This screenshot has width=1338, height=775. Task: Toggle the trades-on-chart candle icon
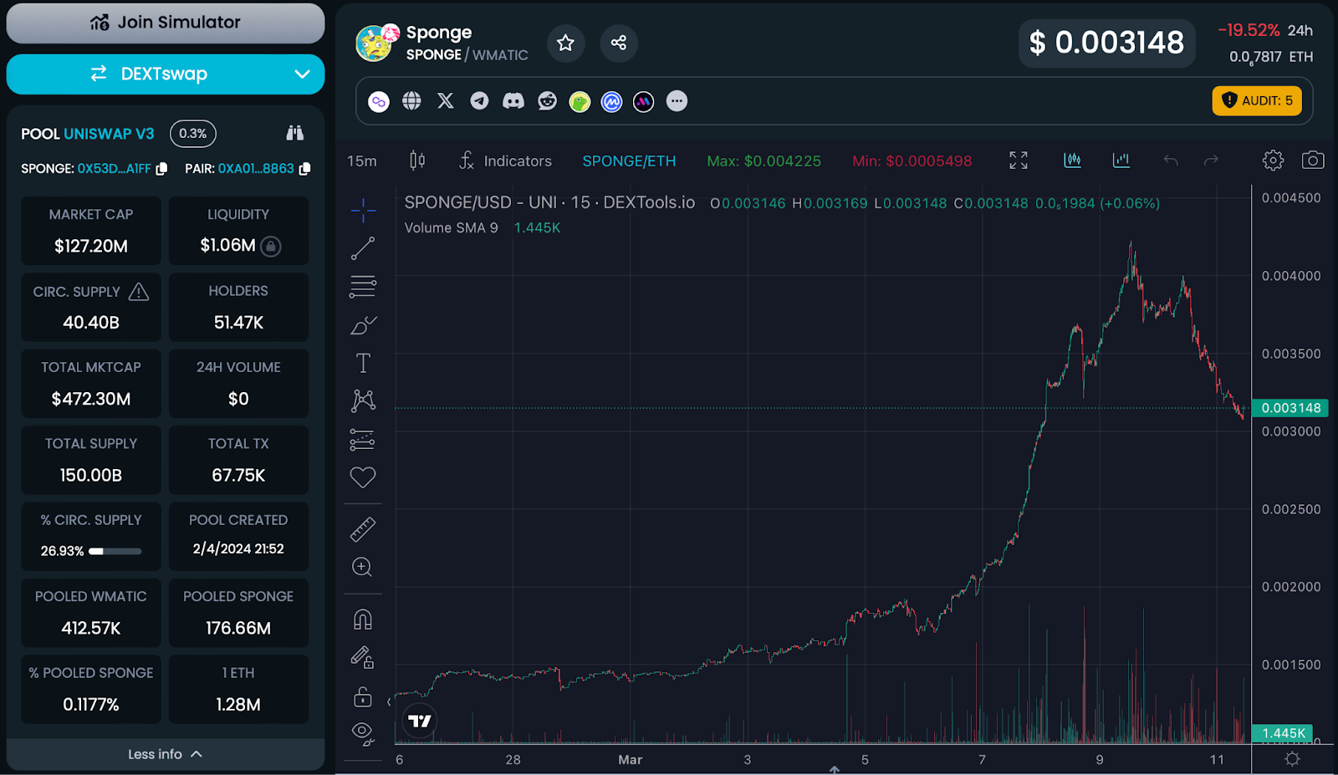pos(1072,160)
